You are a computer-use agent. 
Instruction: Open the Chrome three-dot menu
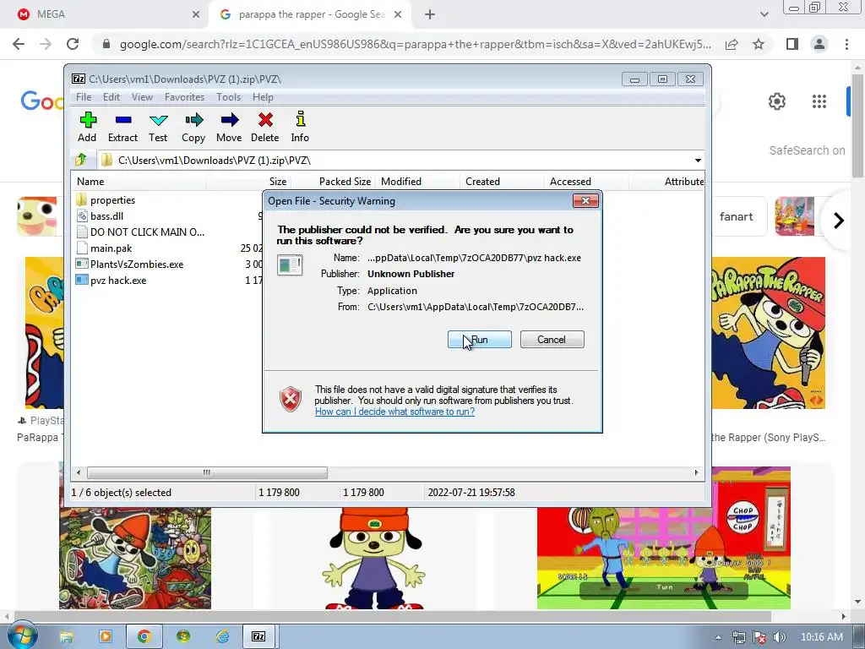846,44
